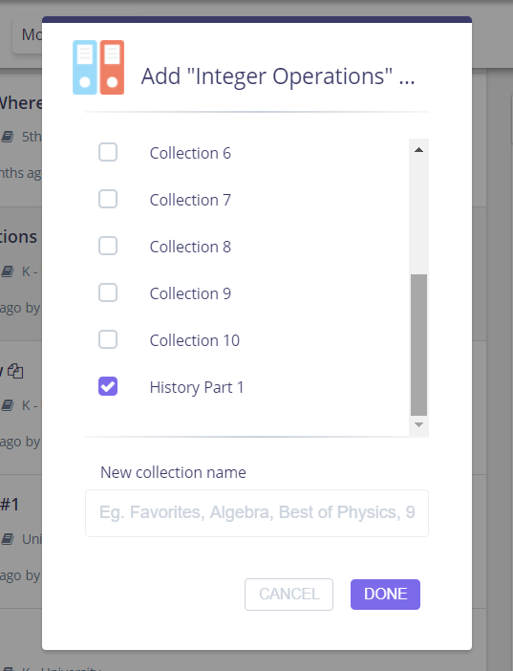Image resolution: width=513 pixels, height=671 pixels.
Task: Uncheck the History Part 1 checkbox
Action: 108,386
